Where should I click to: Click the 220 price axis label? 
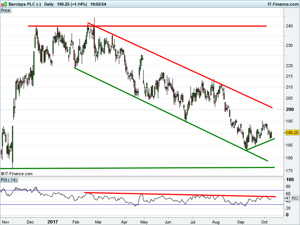[289, 66]
